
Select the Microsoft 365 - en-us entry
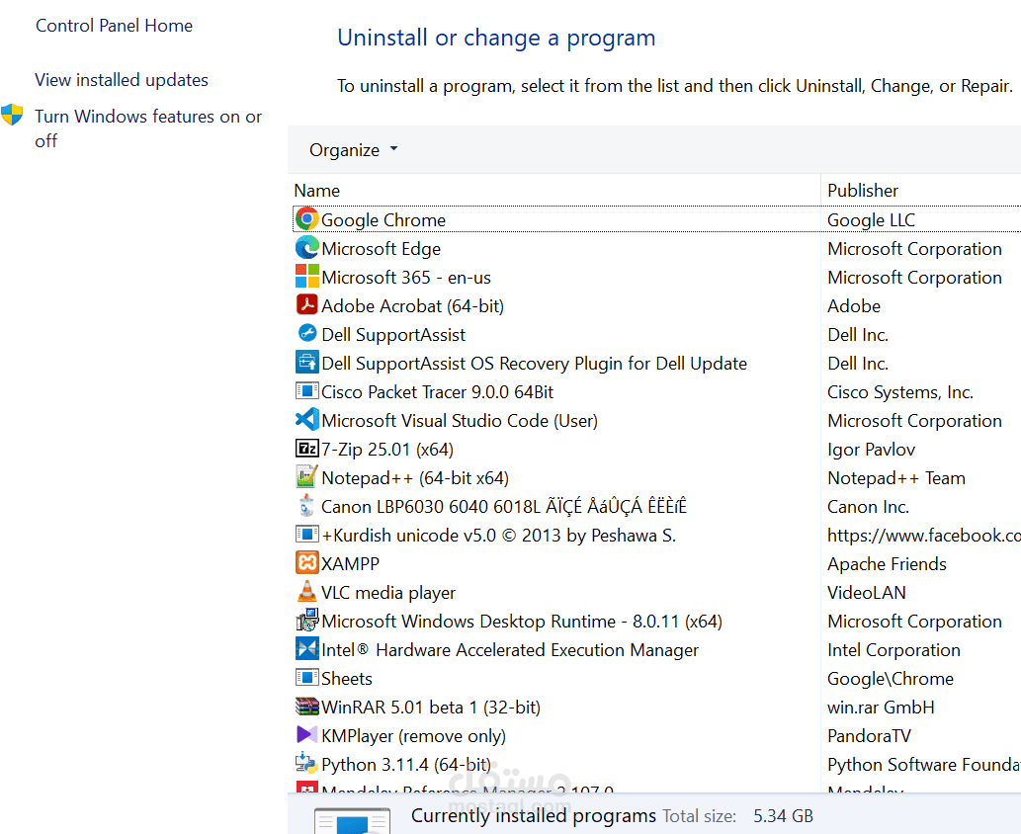point(406,278)
